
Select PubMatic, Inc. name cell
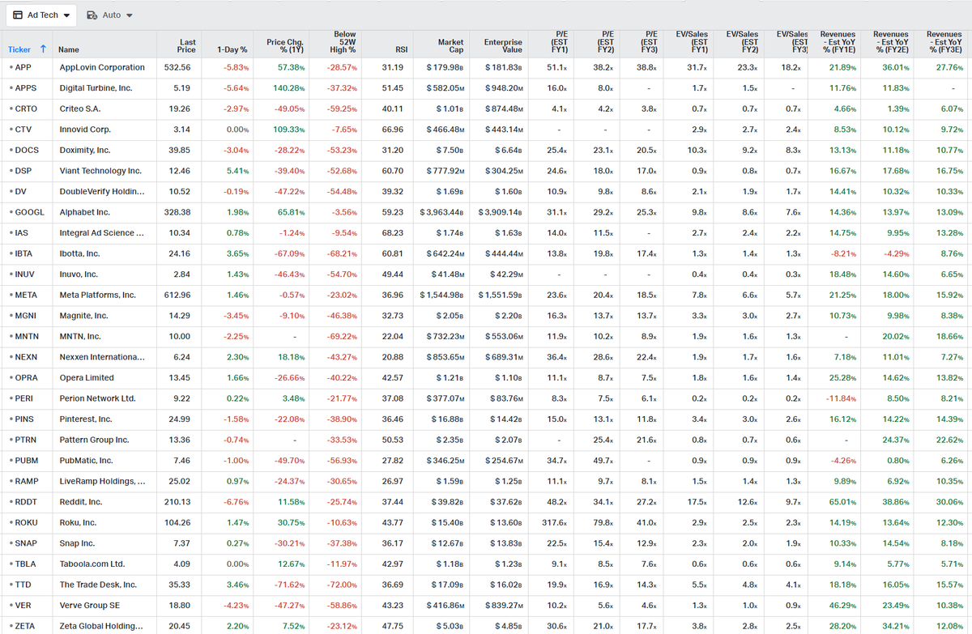pyautogui.click(x=87, y=461)
